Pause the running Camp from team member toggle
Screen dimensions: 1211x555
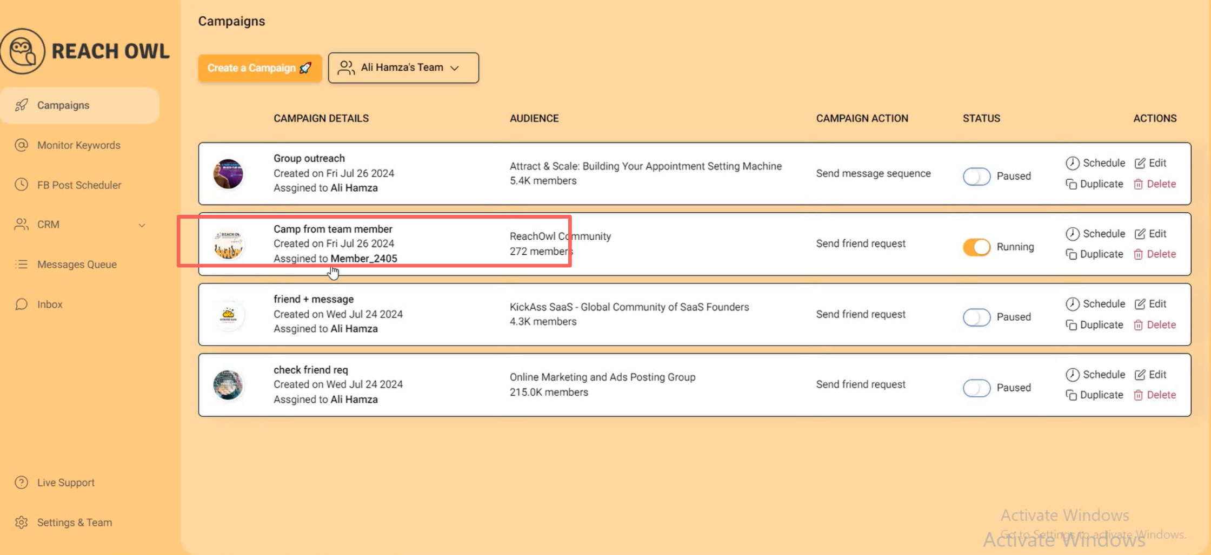click(x=976, y=247)
